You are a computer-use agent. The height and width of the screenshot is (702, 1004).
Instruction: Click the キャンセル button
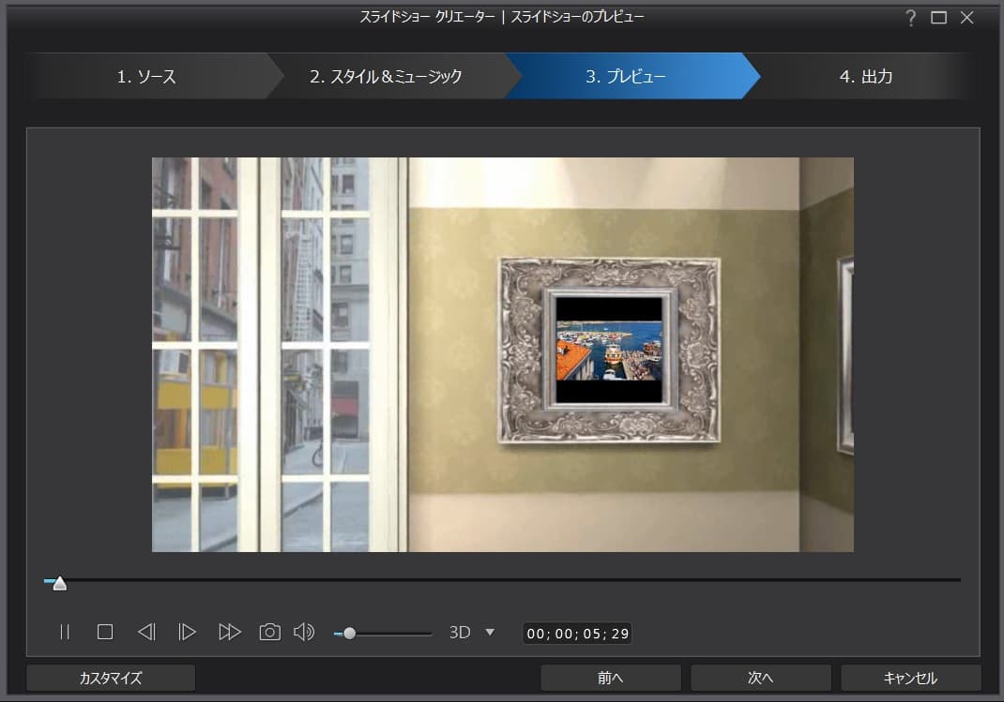[x=910, y=678]
